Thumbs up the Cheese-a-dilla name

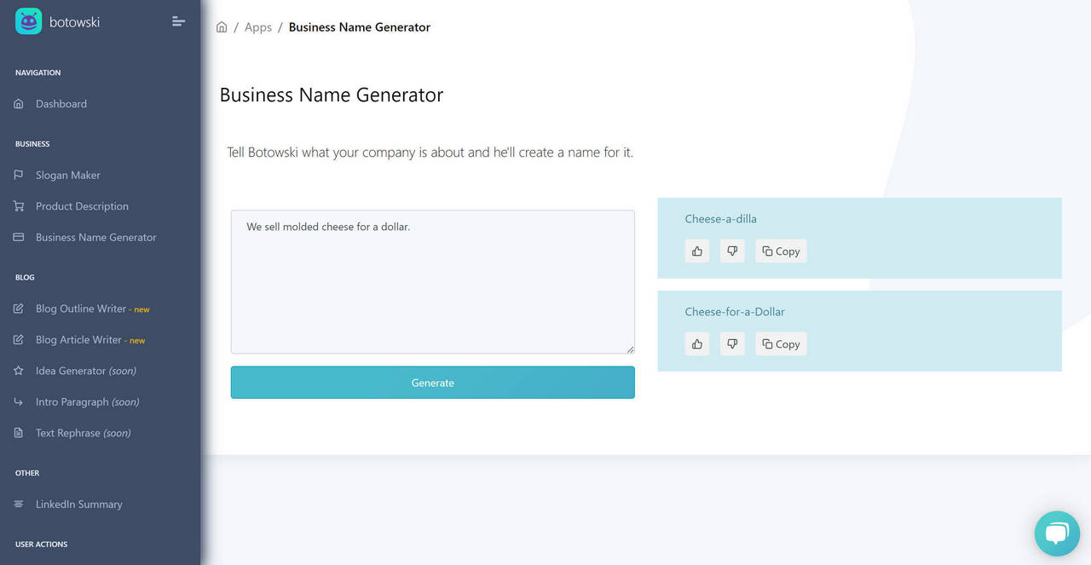697,251
